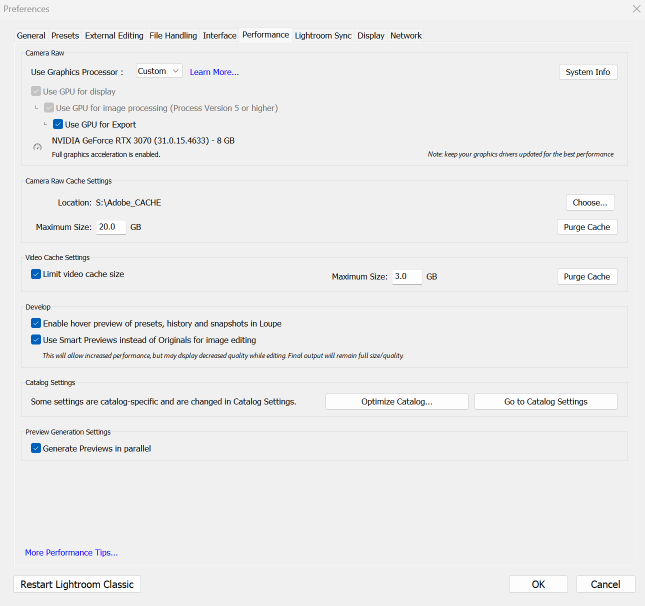The height and width of the screenshot is (606, 645).
Task: Disable Limit video cache size
Action: click(35, 274)
